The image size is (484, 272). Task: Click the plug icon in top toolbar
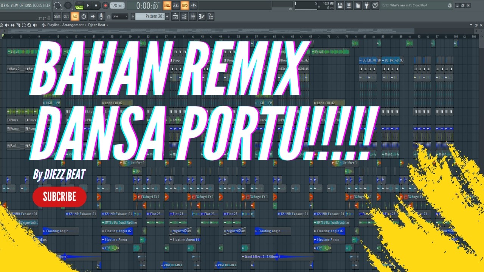(366, 5)
